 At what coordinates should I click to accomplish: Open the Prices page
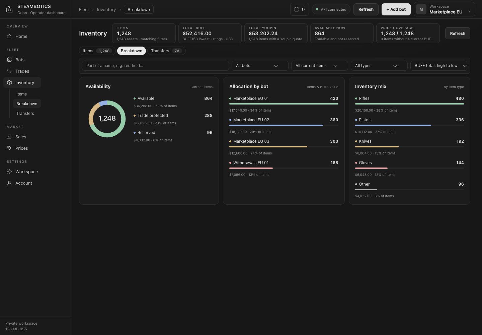[x=22, y=148]
